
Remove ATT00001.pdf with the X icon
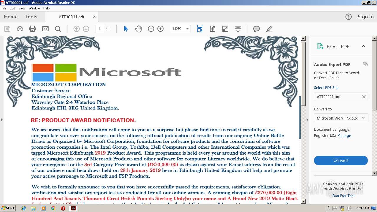[x=364, y=97]
